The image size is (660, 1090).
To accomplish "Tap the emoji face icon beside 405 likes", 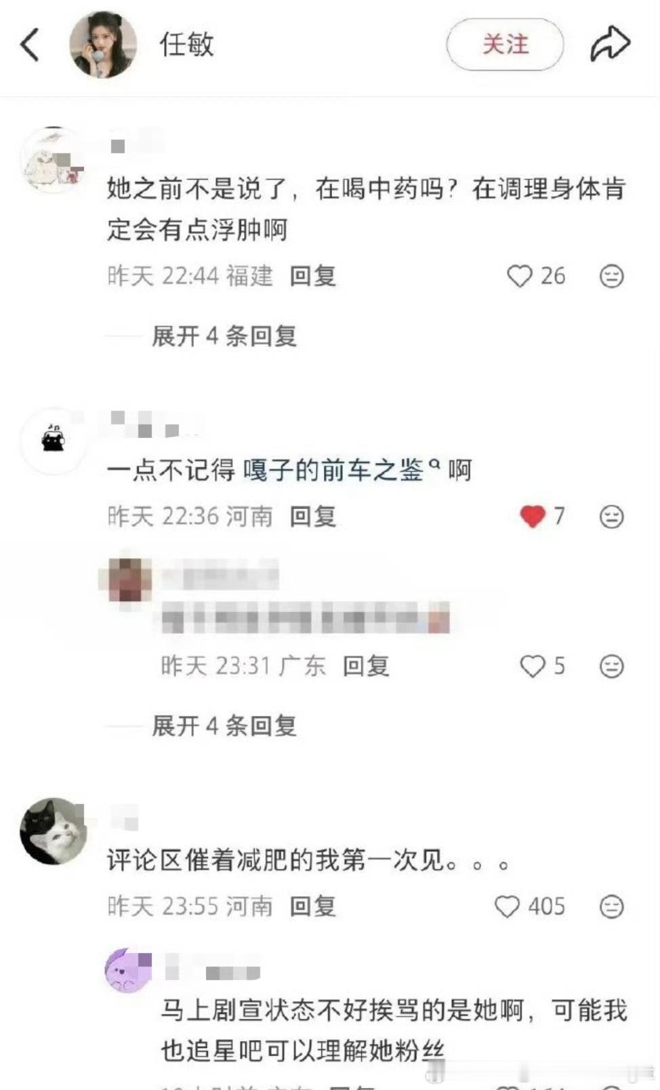I will (612, 906).
